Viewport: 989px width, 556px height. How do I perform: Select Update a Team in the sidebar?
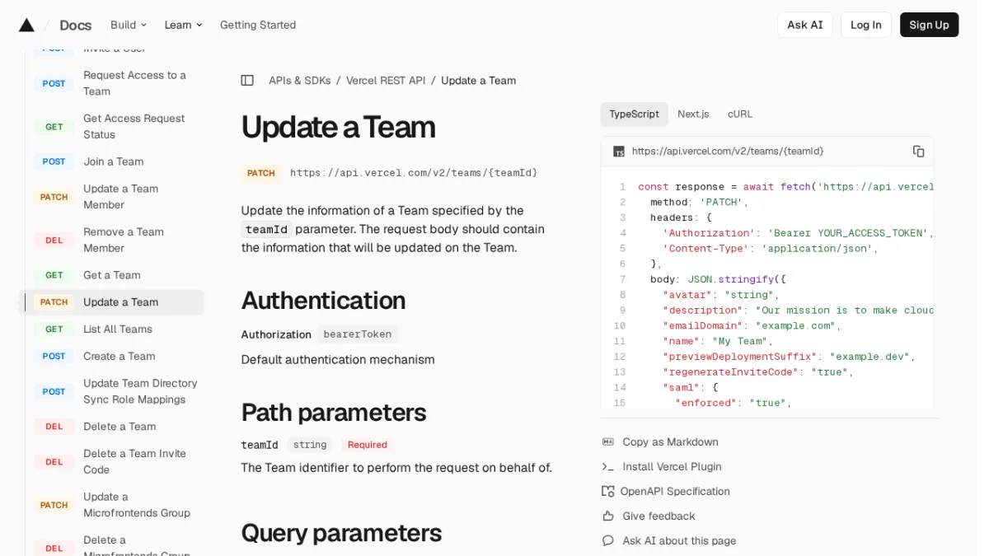click(x=111, y=302)
